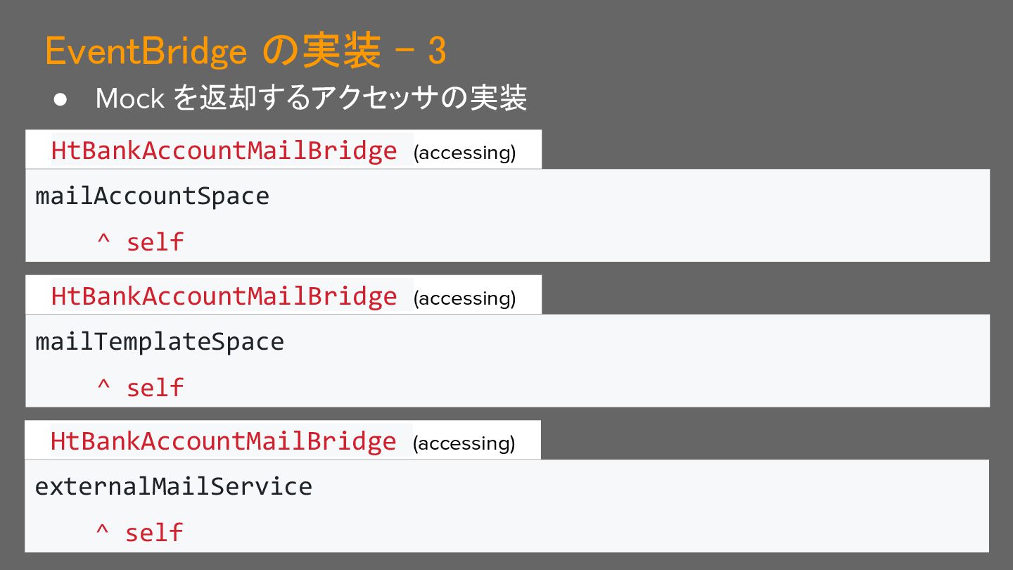Click the caret symbol in externalMailService code

pyautogui.click(x=103, y=528)
